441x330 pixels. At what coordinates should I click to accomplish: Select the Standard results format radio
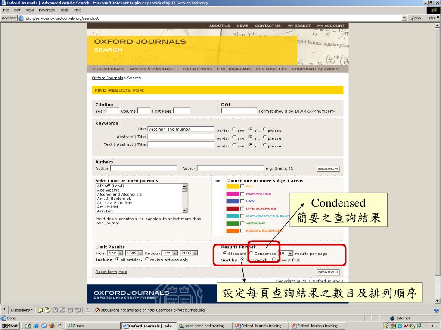pyautogui.click(x=224, y=253)
